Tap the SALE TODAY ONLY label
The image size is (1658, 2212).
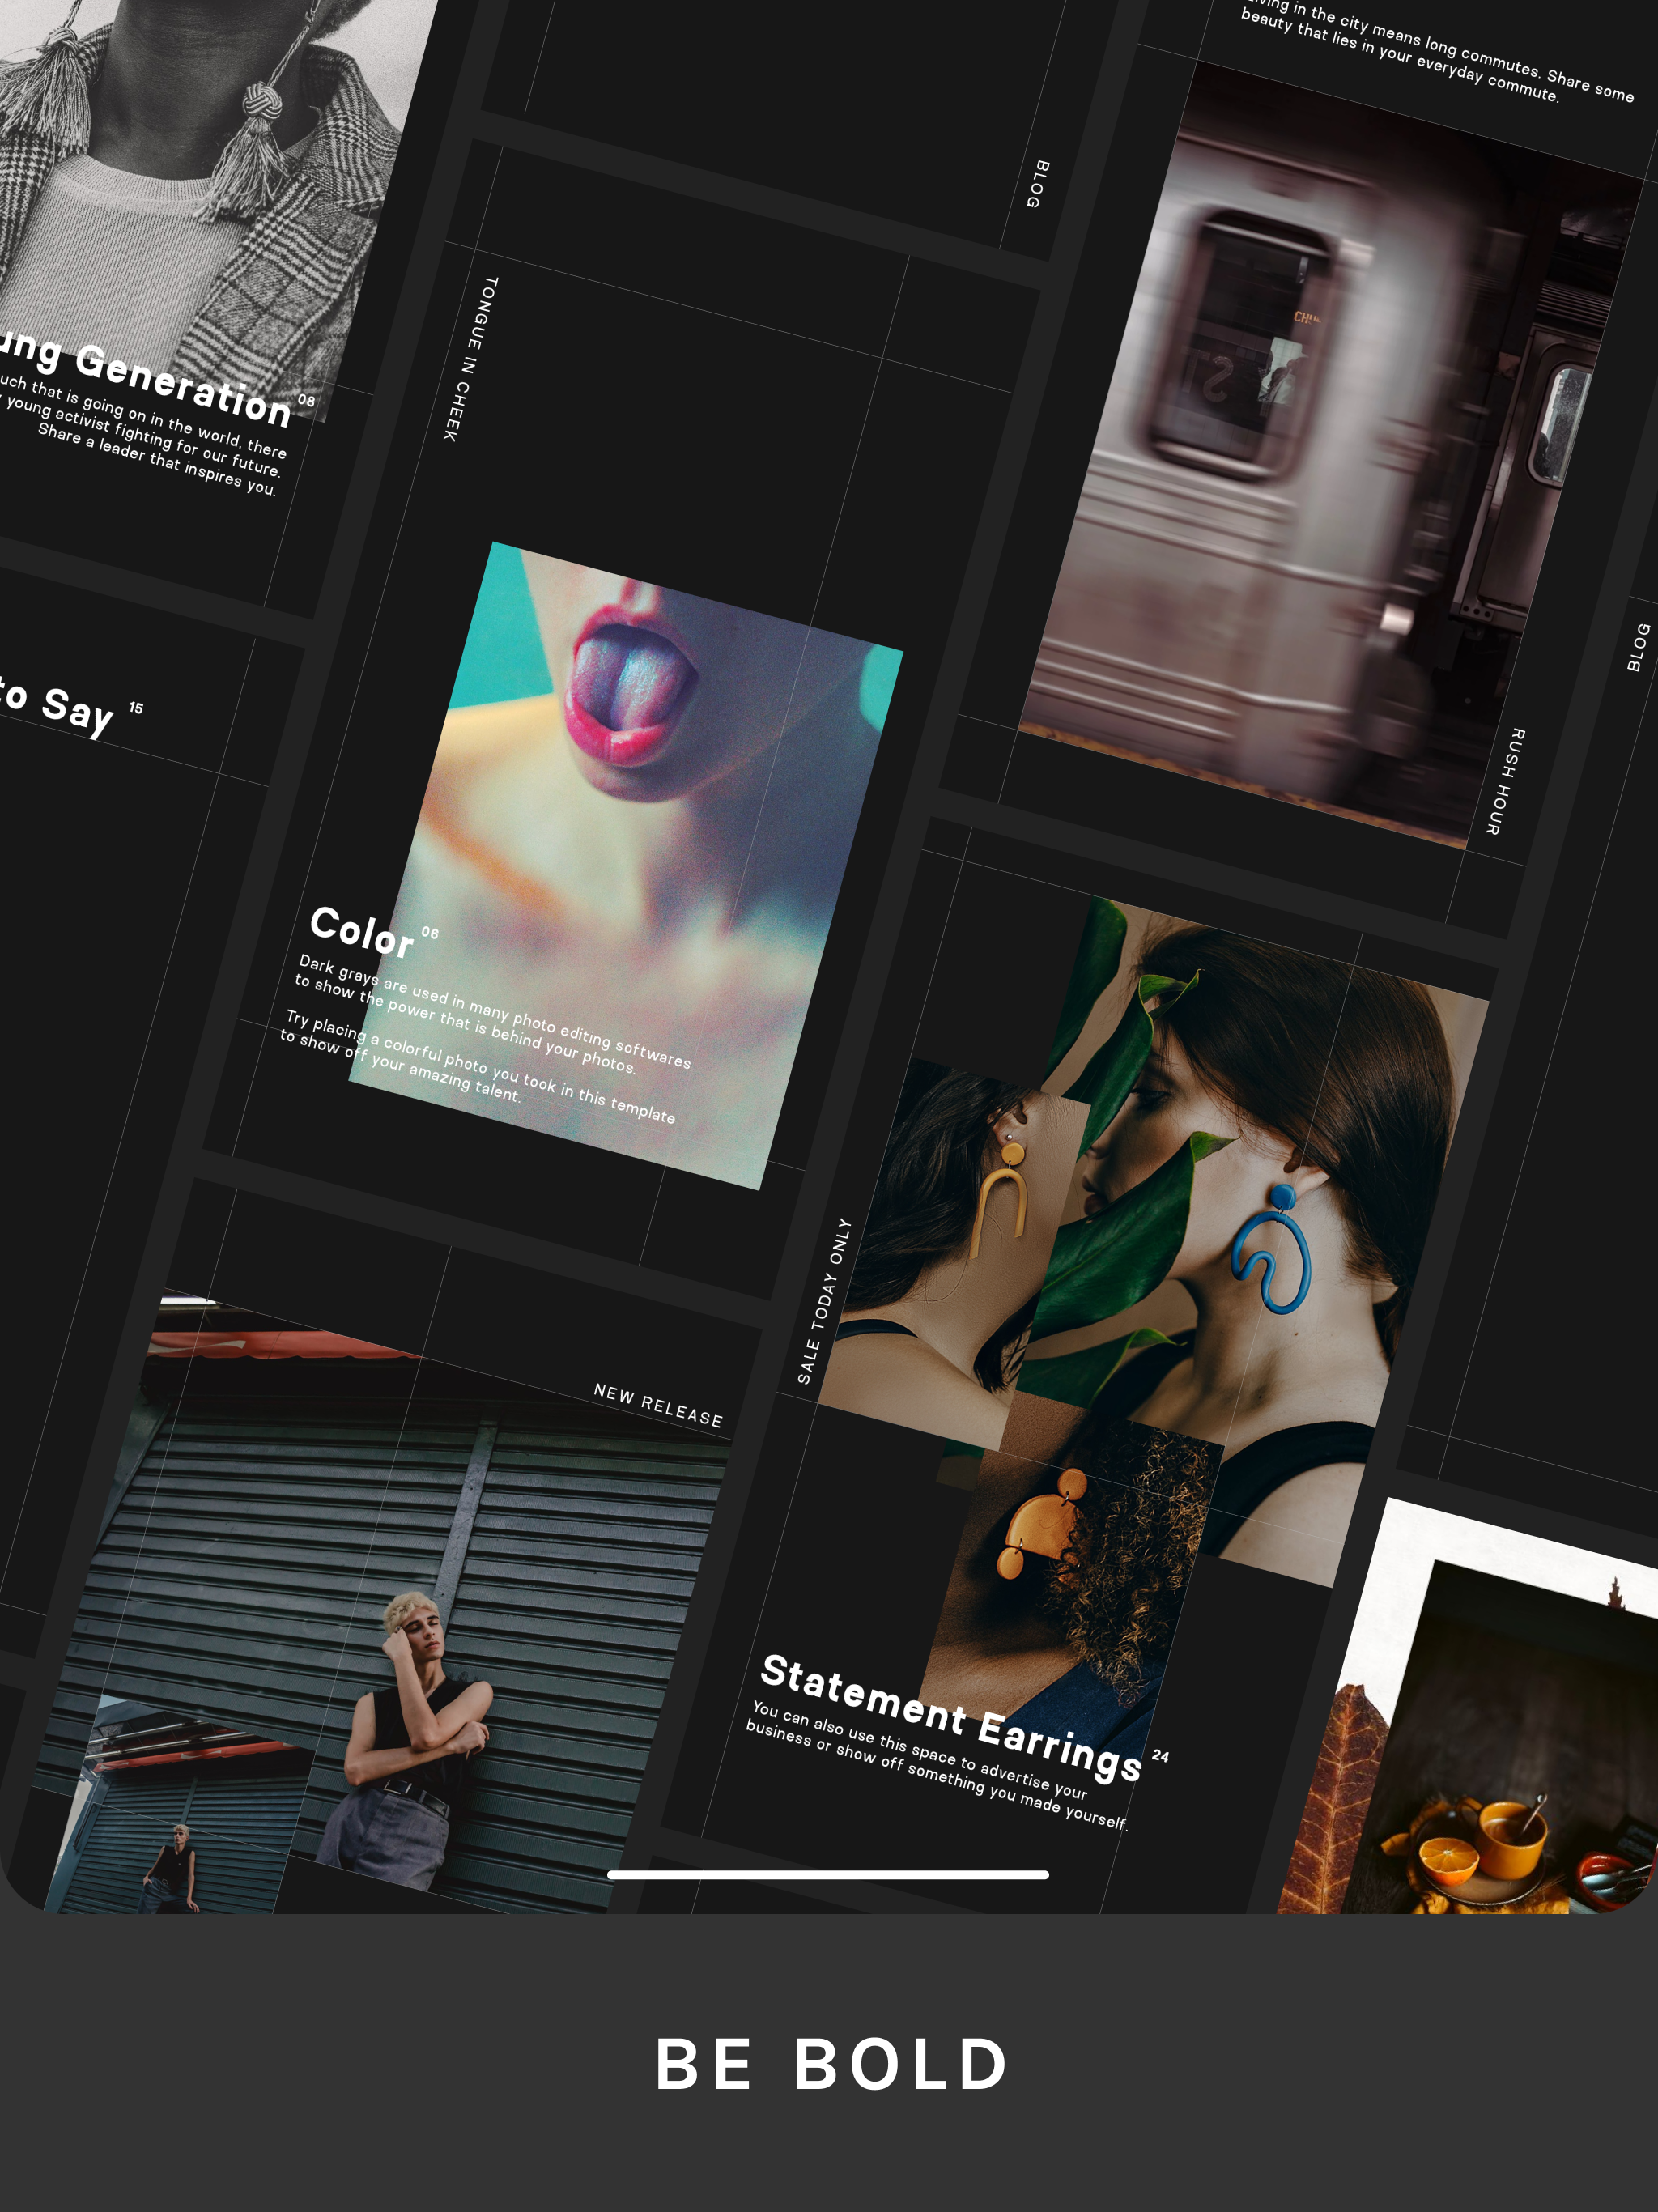pyautogui.click(x=824, y=1300)
